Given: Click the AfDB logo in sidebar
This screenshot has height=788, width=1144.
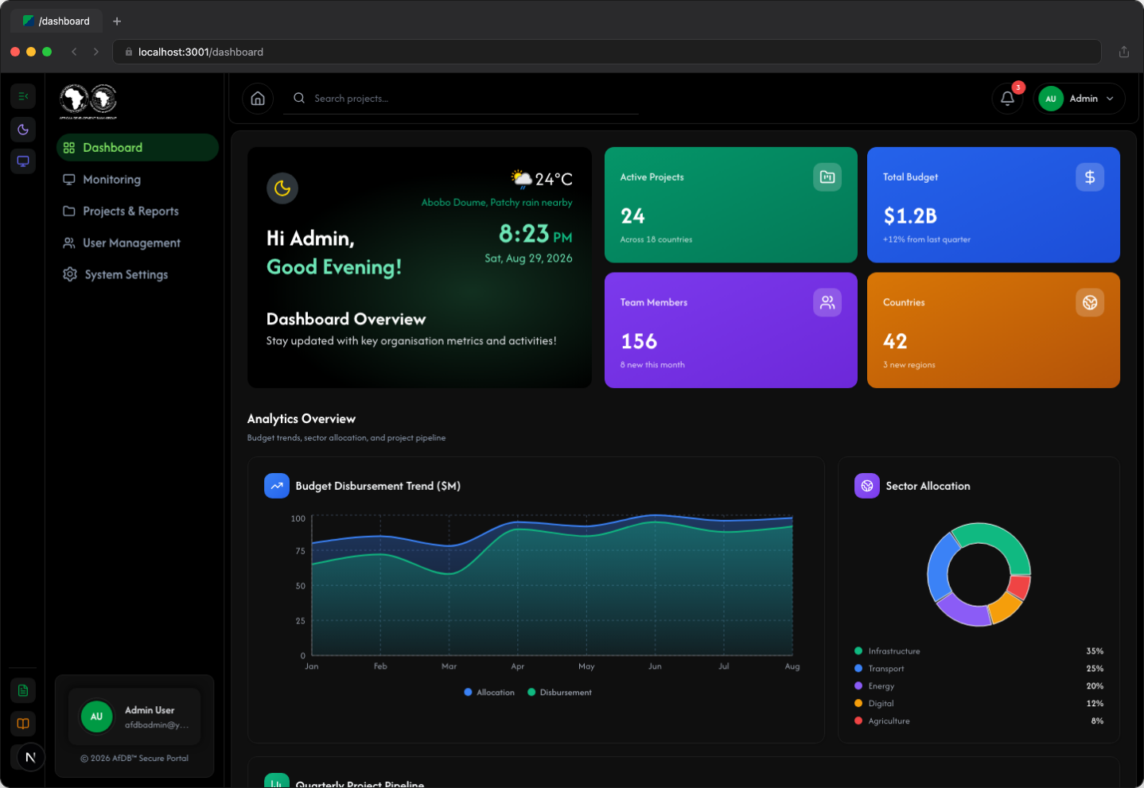Looking at the screenshot, I should 88,101.
